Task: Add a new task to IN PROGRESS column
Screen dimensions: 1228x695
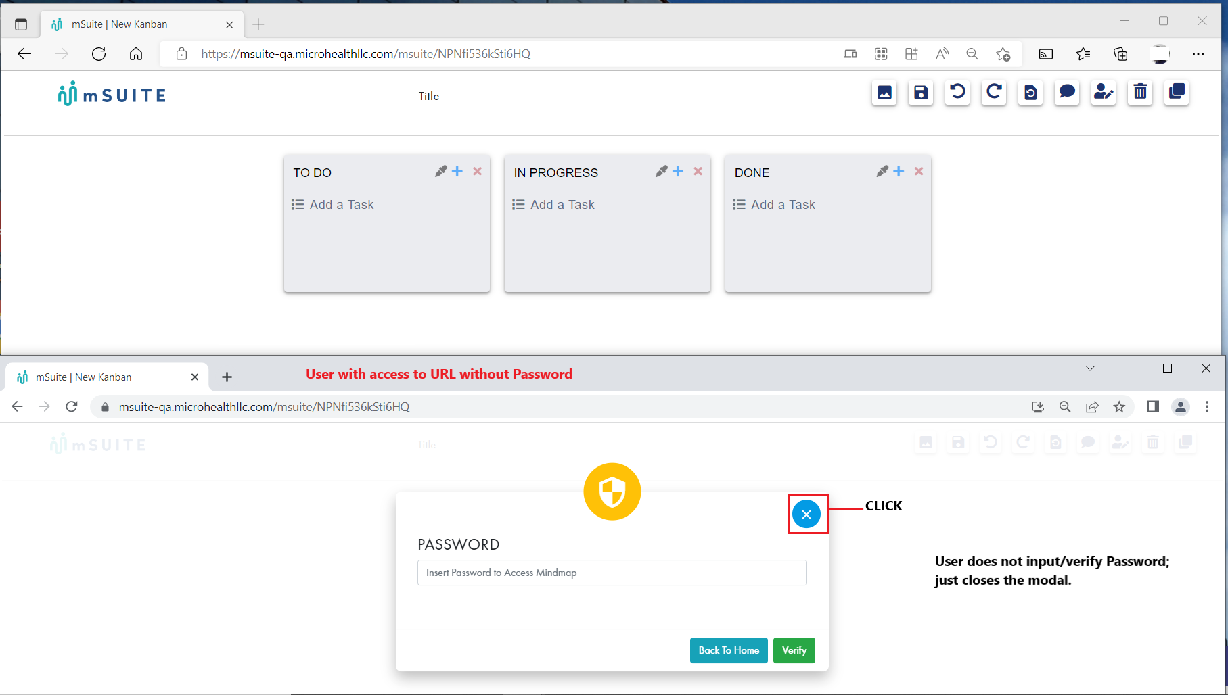Action: (x=678, y=171)
